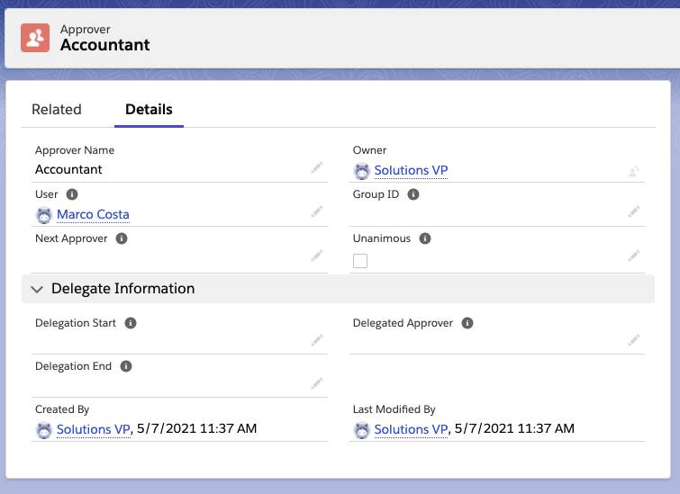The image size is (680, 494).
Task: Toggle the Unanimous checkbox
Action: coord(360,261)
